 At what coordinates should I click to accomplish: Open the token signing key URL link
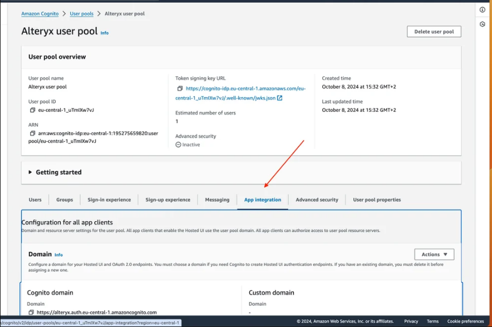point(240,93)
